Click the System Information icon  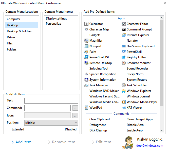86,80
